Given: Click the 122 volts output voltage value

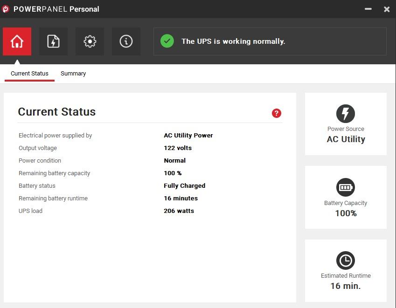Looking at the screenshot, I should [178, 148].
